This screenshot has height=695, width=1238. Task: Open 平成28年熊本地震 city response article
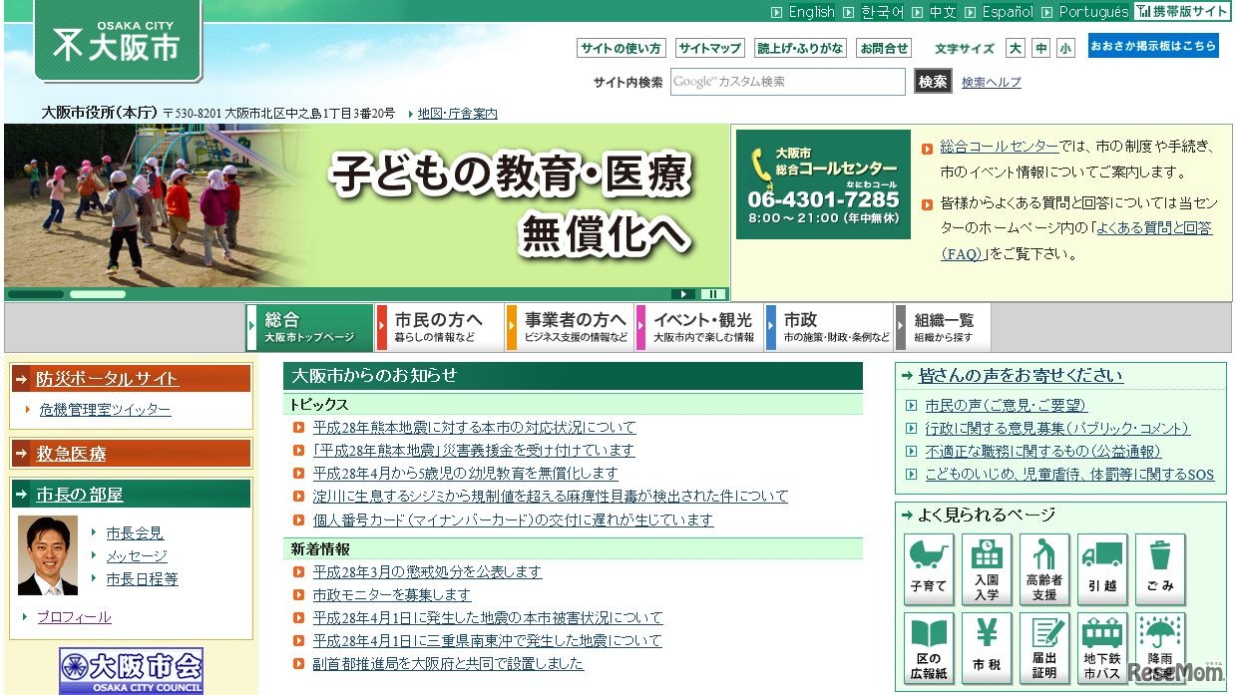tap(474, 428)
